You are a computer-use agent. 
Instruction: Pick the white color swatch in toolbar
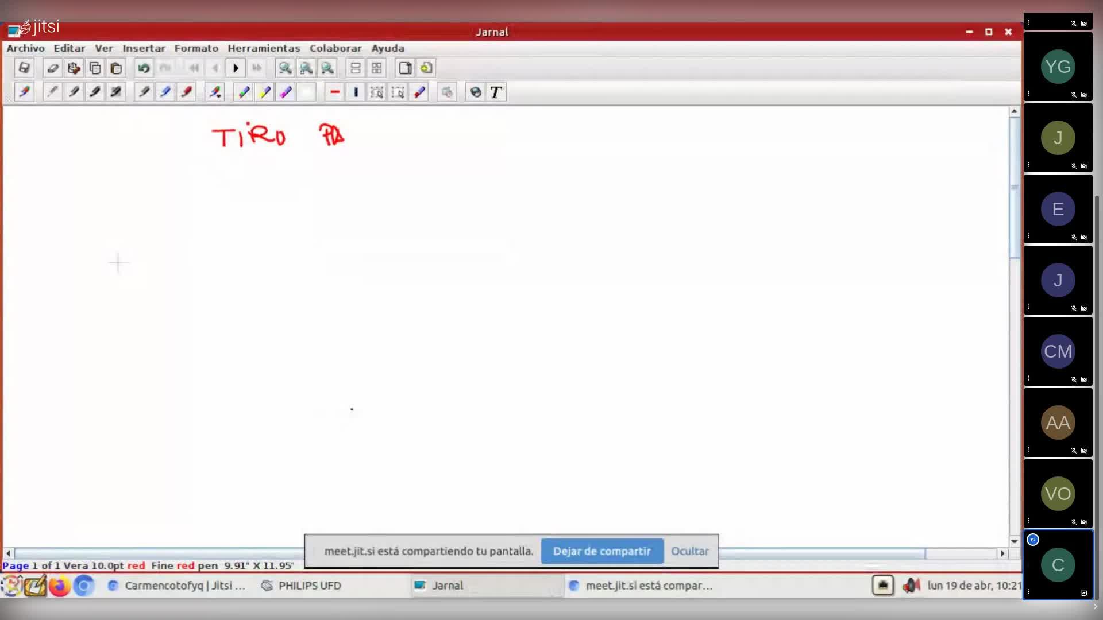click(307, 92)
